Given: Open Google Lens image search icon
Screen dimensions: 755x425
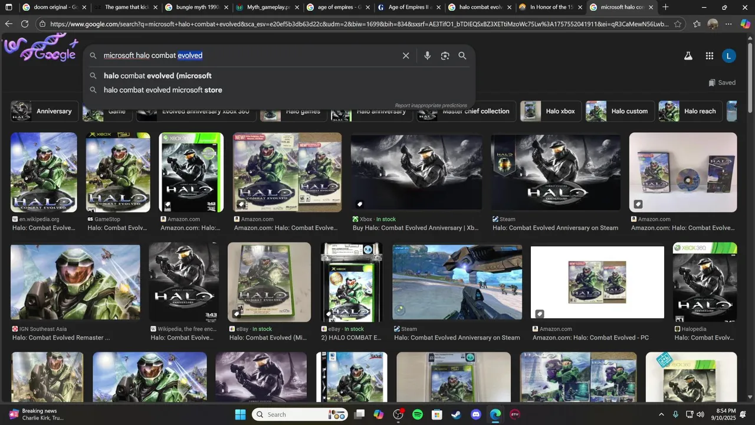Looking at the screenshot, I should click(x=445, y=55).
